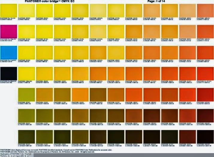Pick the PANTONE 114 EC swatch
The image size is (214, 157).
pos(62,31)
